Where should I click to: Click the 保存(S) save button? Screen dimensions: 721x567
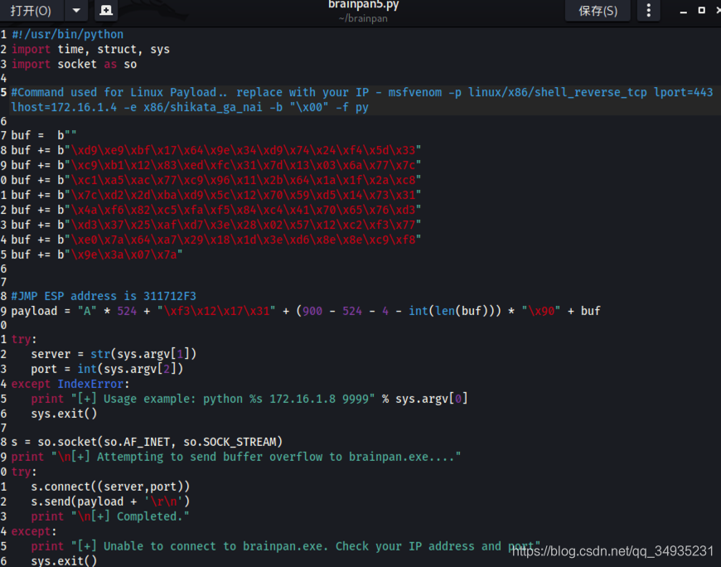coord(598,11)
